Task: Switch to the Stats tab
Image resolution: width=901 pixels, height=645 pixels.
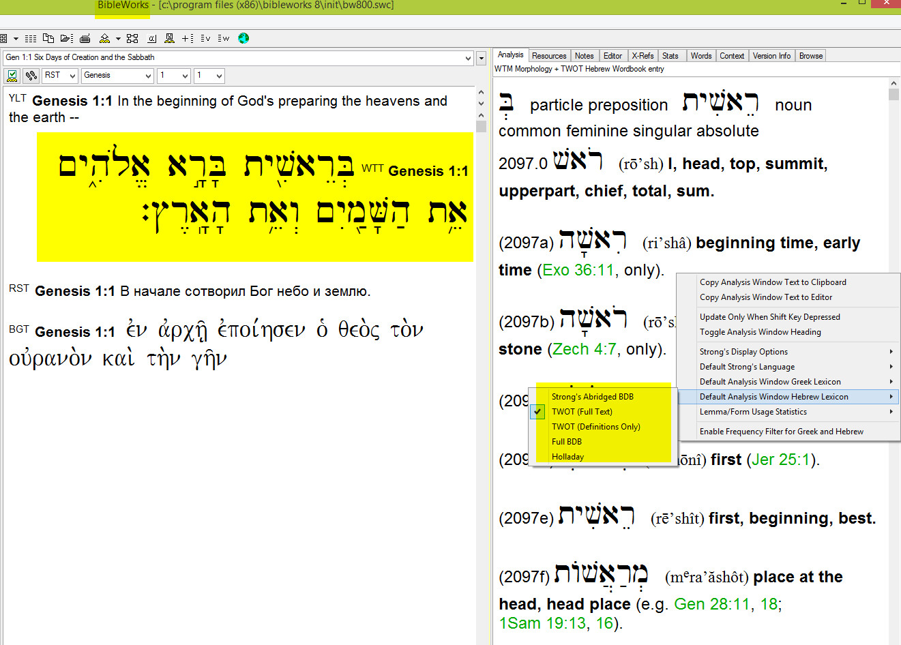Action: point(670,56)
